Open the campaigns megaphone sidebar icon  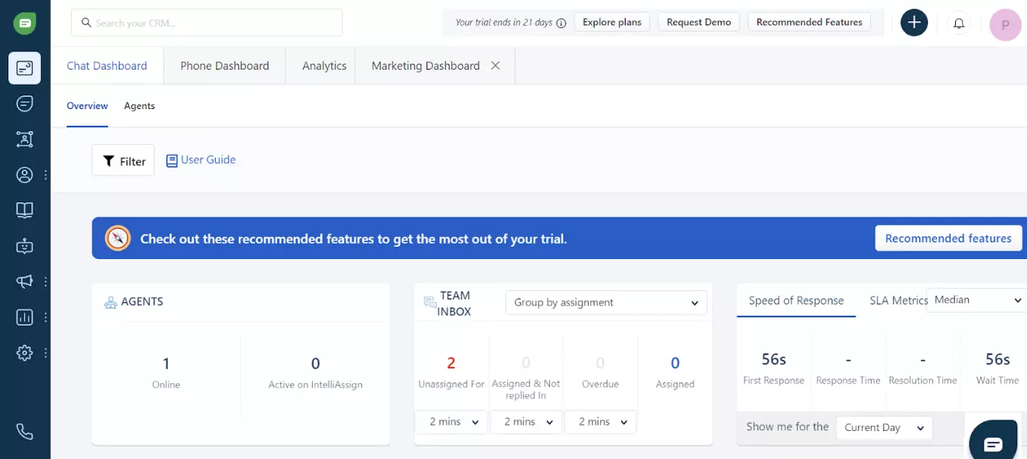[25, 282]
